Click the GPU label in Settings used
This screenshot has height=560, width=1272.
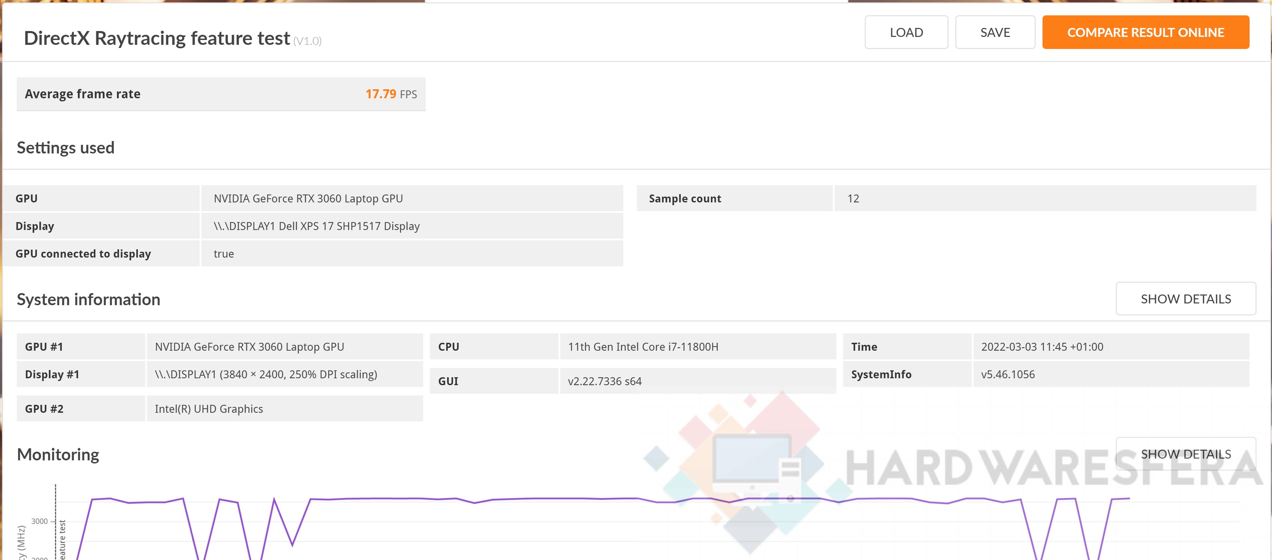coord(26,199)
